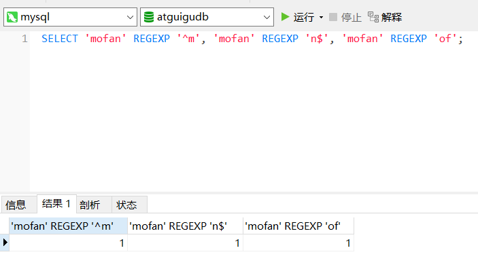Click the first 'mofan' string in query

pos(105,39)
